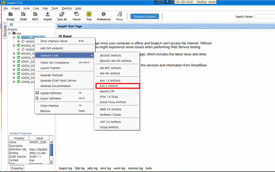Screen dimensions: 275x172
Task: Select GSoap Artifacts
Action: click(x=117, y=127)
